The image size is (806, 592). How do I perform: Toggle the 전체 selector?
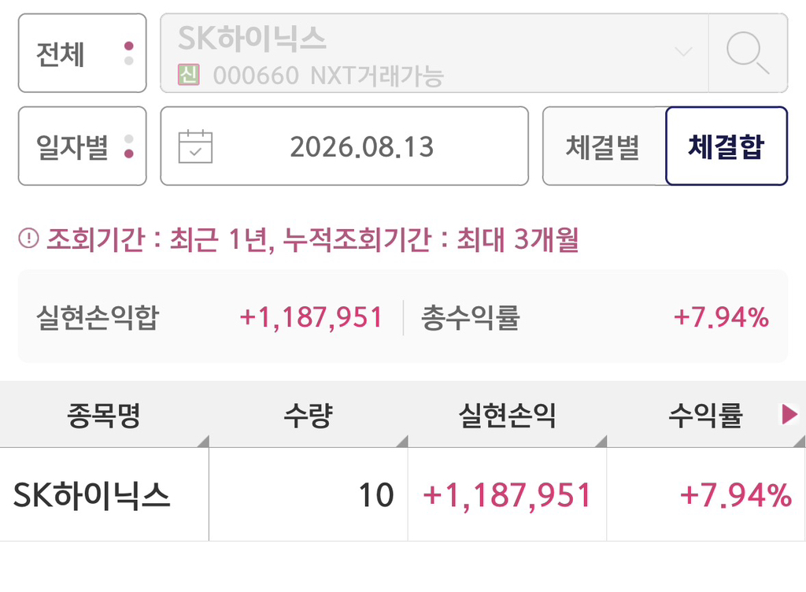pos(82,54)
